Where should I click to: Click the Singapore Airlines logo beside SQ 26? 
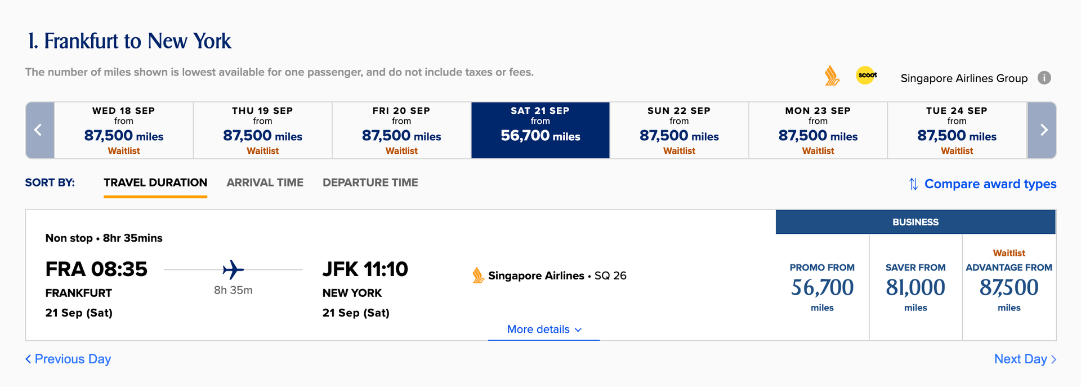[478, 275]
